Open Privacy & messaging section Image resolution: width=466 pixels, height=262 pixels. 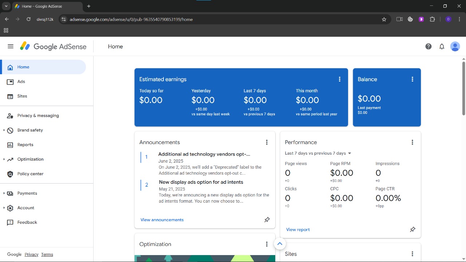pyautogui.click(x=44, y=116)
